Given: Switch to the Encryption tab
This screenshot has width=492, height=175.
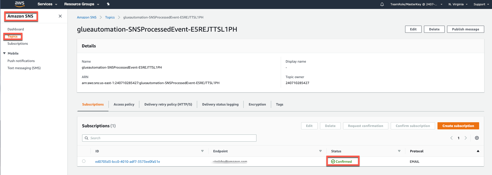Looking at the screenshot, I should point(257,104).
